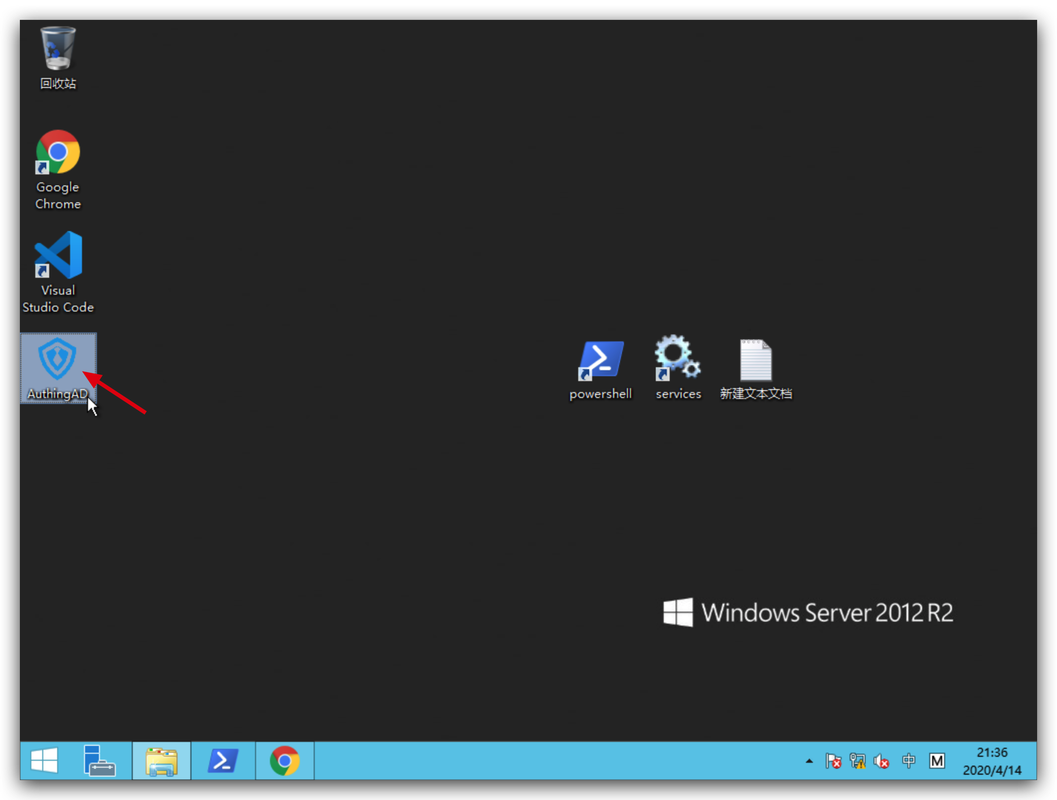This screenshot has width=1057, height=800.
Task: Click the M input mode indicator
Action: point(937,761)
